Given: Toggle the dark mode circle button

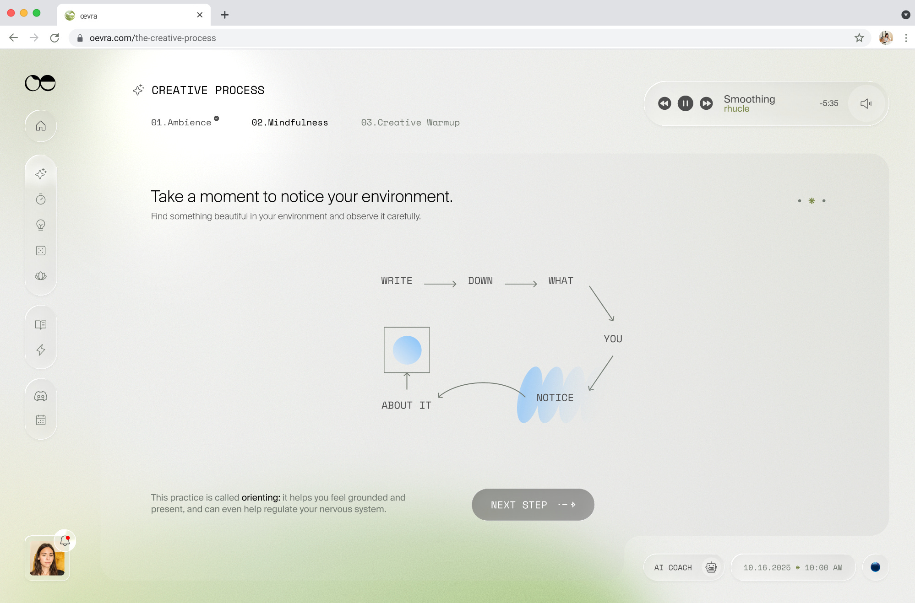Looking at the screenshot, I should 875,567.
